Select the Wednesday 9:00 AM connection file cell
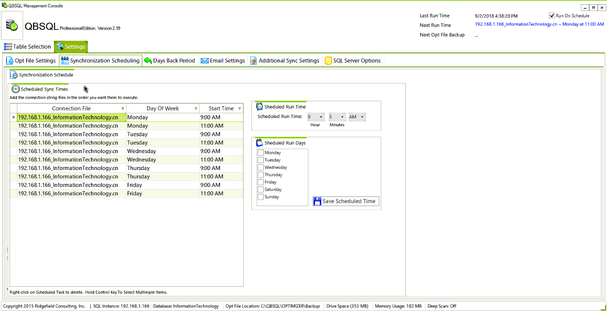Image resolution: width=607 pixels, height=311 pixels. tap(72, 151)
